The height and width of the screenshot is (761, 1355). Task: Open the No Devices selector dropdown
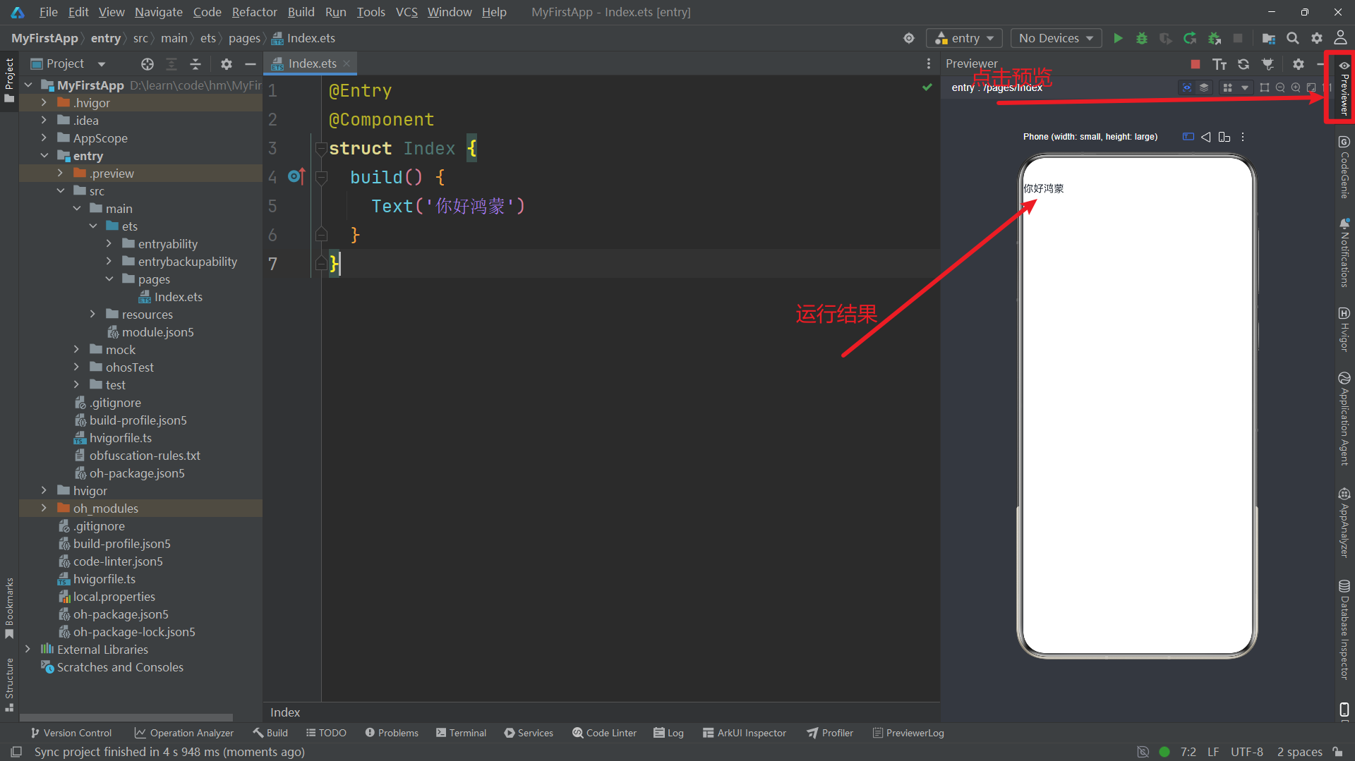click(x=1056, y=38)
